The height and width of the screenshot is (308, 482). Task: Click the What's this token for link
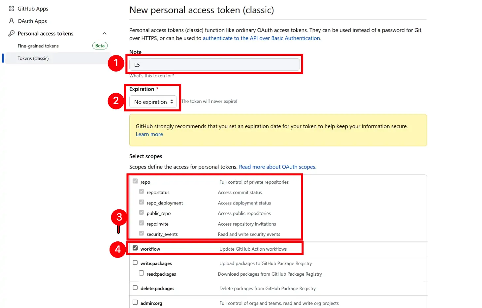(x=151, y=76)
